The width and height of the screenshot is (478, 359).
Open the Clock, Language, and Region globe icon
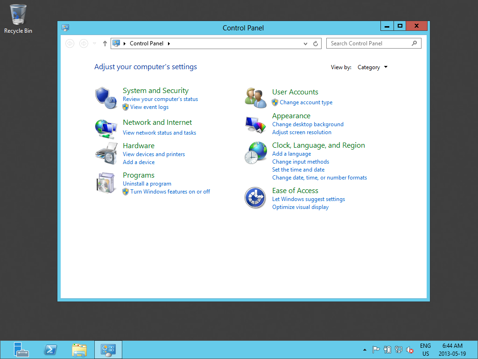[255, 153]
